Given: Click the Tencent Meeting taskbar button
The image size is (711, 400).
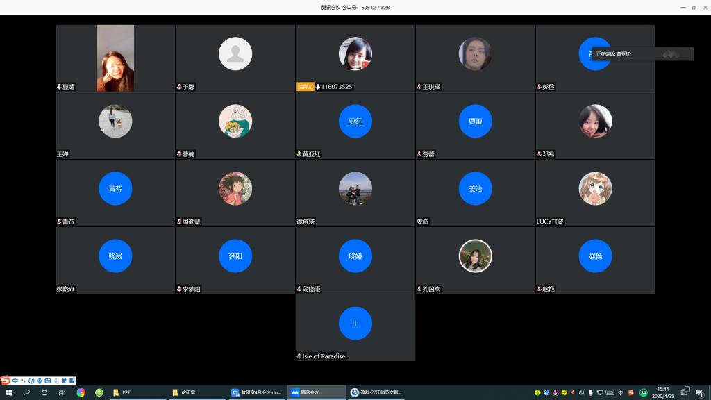Looking at the screenshot, I should [x=317, y=392].
